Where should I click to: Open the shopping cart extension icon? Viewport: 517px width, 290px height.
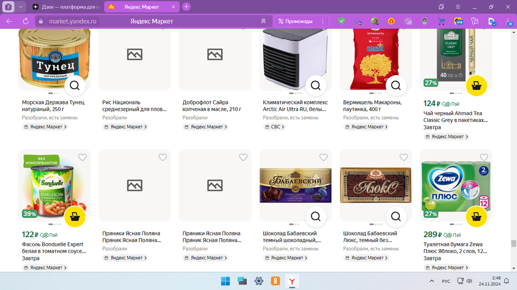pyautogui.click(x=441, y=21)
